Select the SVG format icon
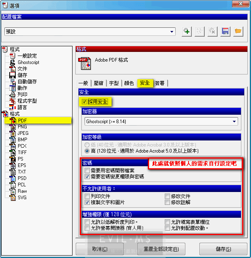Image resolution: width=251 pixels, height=258 pixels. 12,198
